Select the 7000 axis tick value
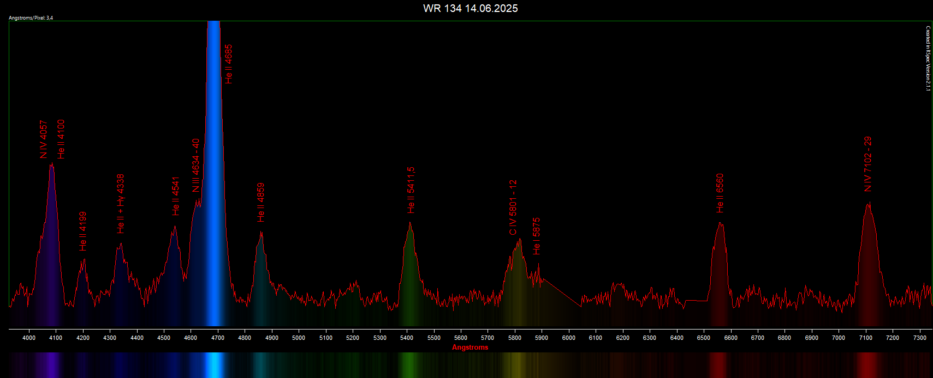Screen dimensions: 933x378 coord(839,338)
